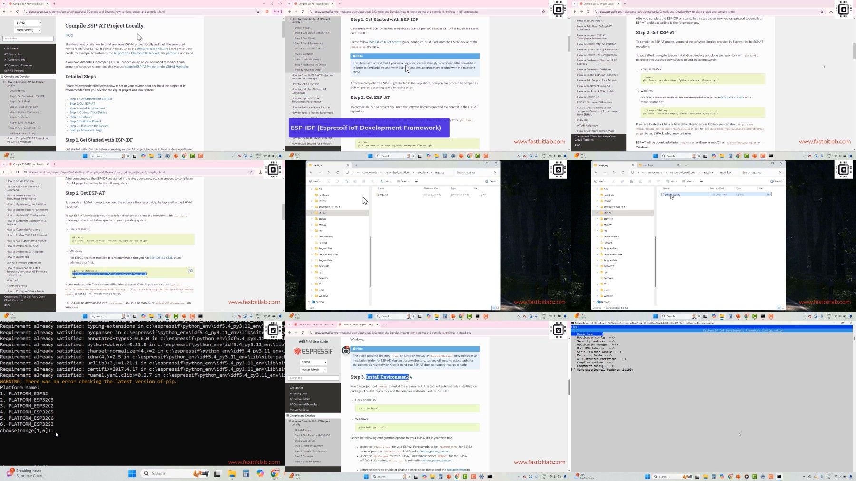This screenshot has height=481, width=856.
Task: Switch mqtt_ca Explorer to details view in status bar
Action: point(493,308)
